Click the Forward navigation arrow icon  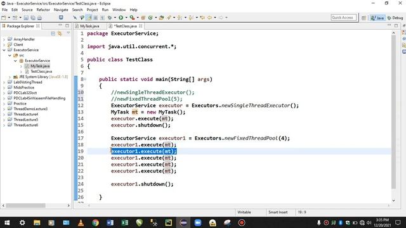[221, 18]
